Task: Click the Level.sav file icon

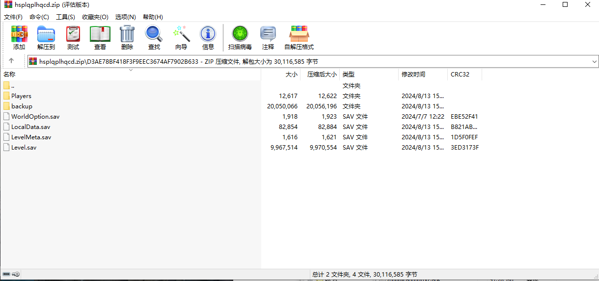Action: pos(6,147)
